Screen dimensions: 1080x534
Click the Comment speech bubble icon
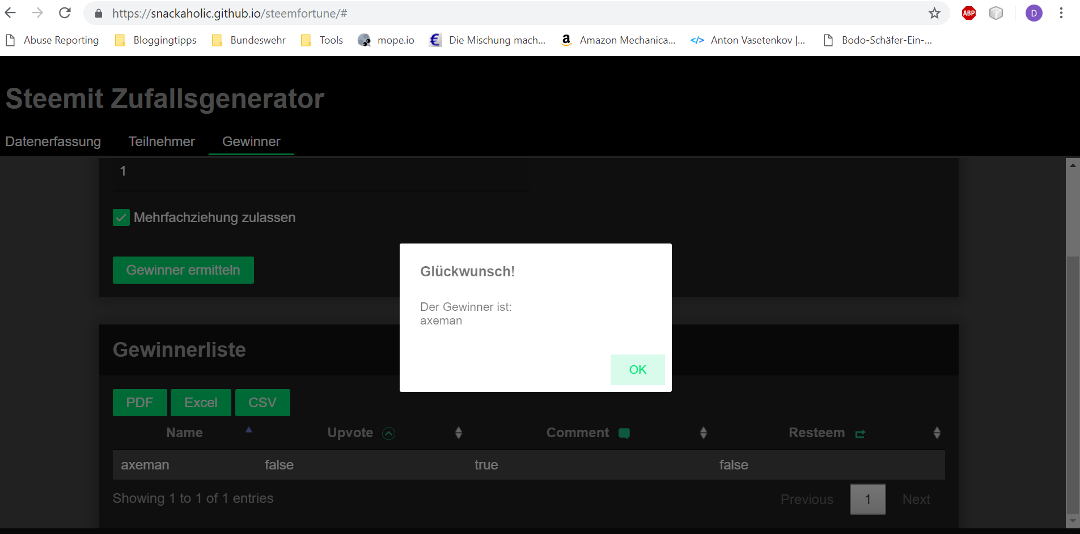click(x=624, y=434)
